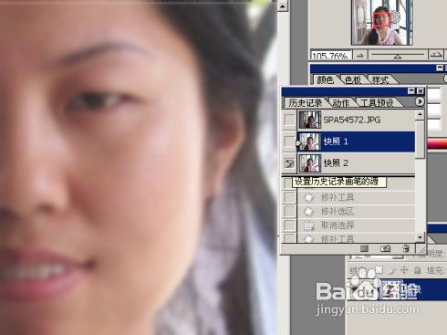
Task: Click the zoom out icon in Navigator
Action: (360, 56)
